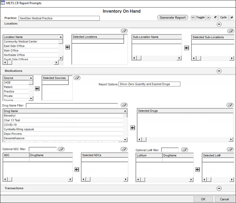Click the up-arrow circle right of Toggle
The image size is (236, 203).
[208, 18]
